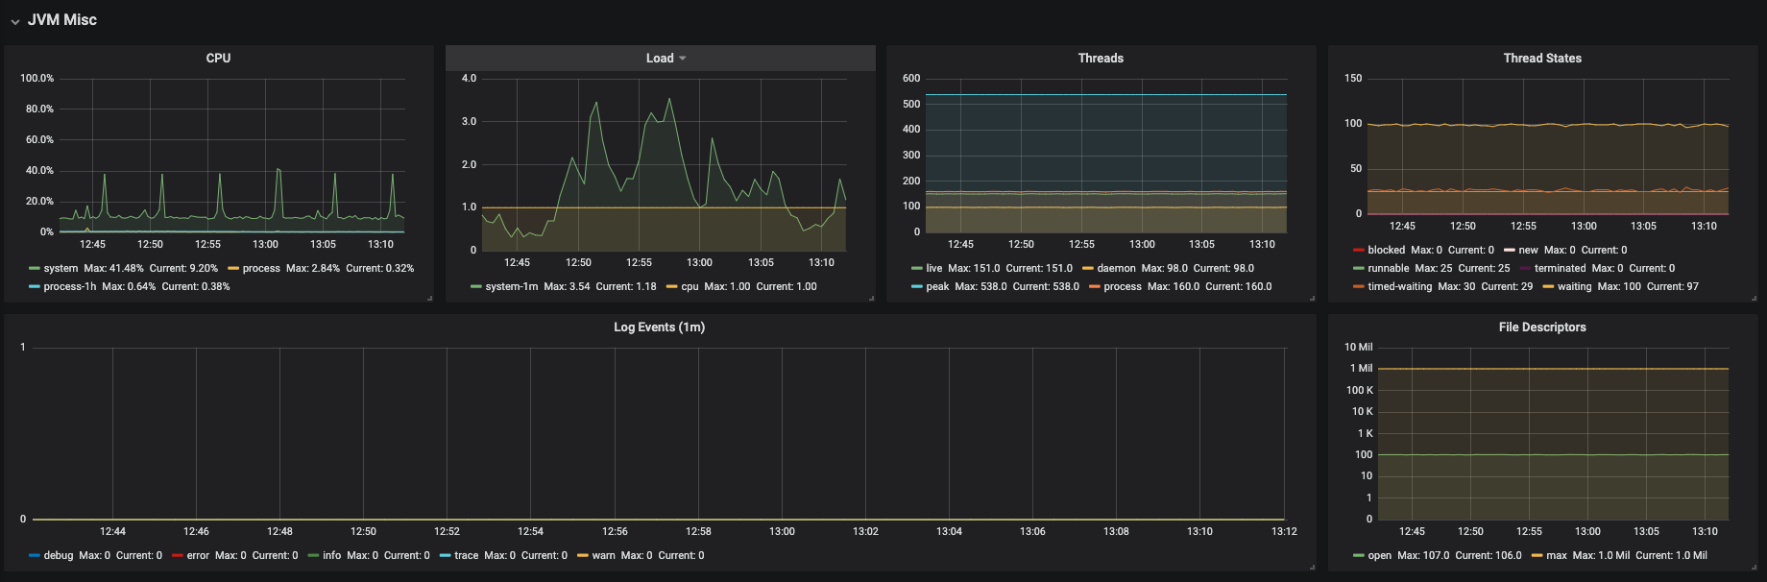Toggle the live series in Threads legend

click(x=934, y=269)
